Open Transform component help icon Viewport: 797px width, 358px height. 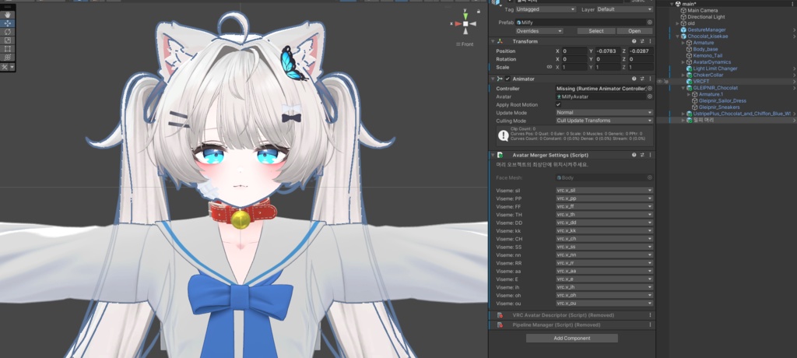634,41
